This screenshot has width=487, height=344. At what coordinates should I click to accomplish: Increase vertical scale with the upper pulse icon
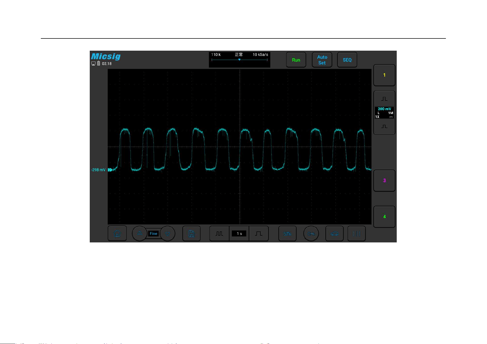384,99
